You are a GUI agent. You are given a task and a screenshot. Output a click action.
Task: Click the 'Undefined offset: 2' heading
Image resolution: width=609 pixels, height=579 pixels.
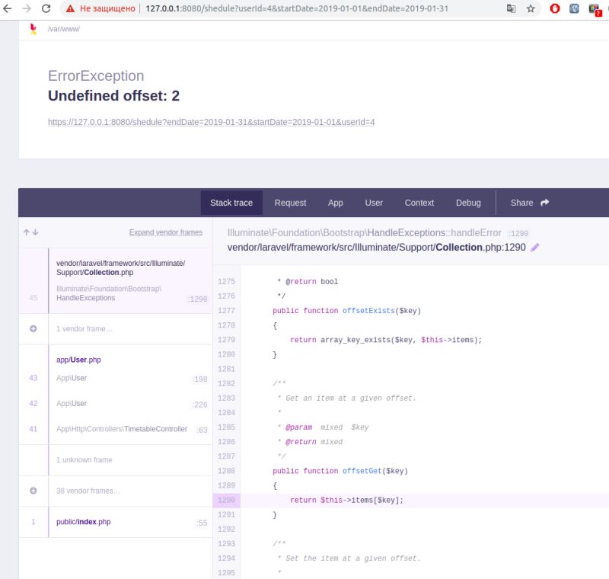point(113,96)
